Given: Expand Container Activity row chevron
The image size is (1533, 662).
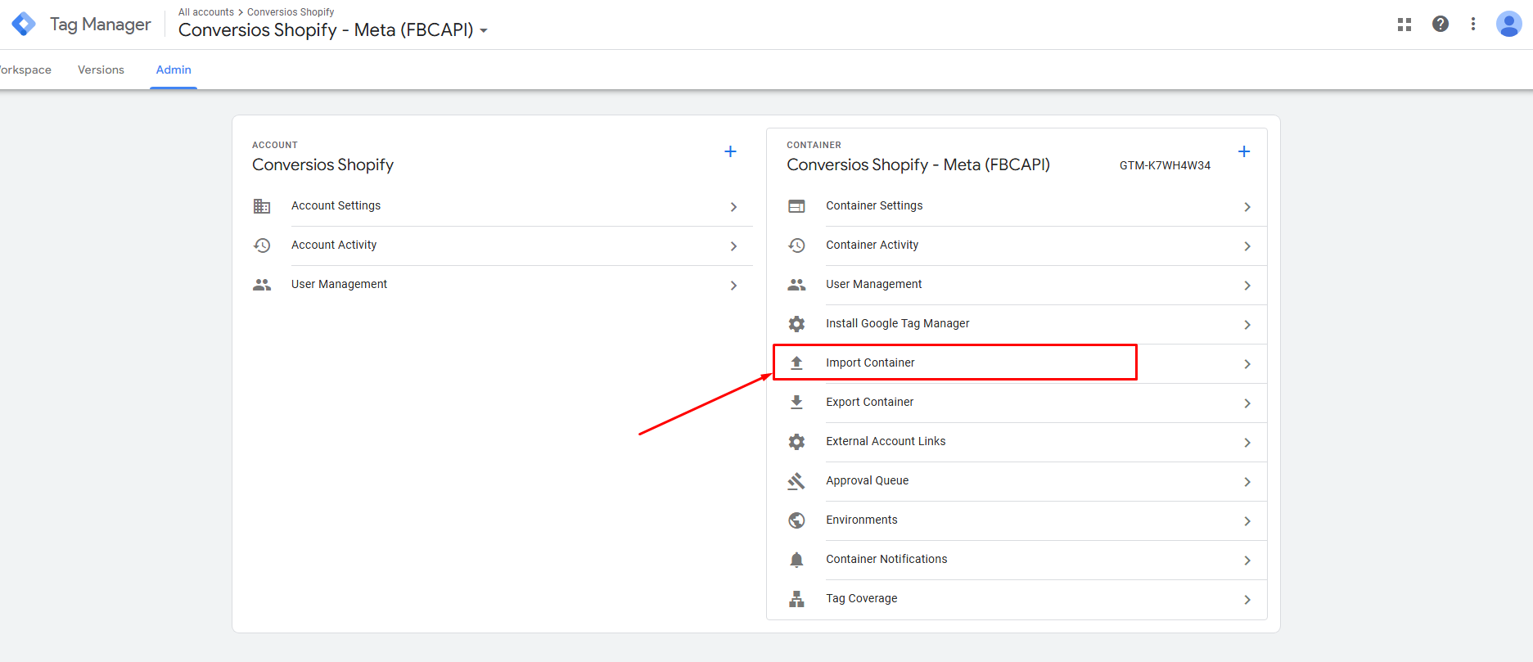Looking at the screenshot, I should pos(1247,246).
